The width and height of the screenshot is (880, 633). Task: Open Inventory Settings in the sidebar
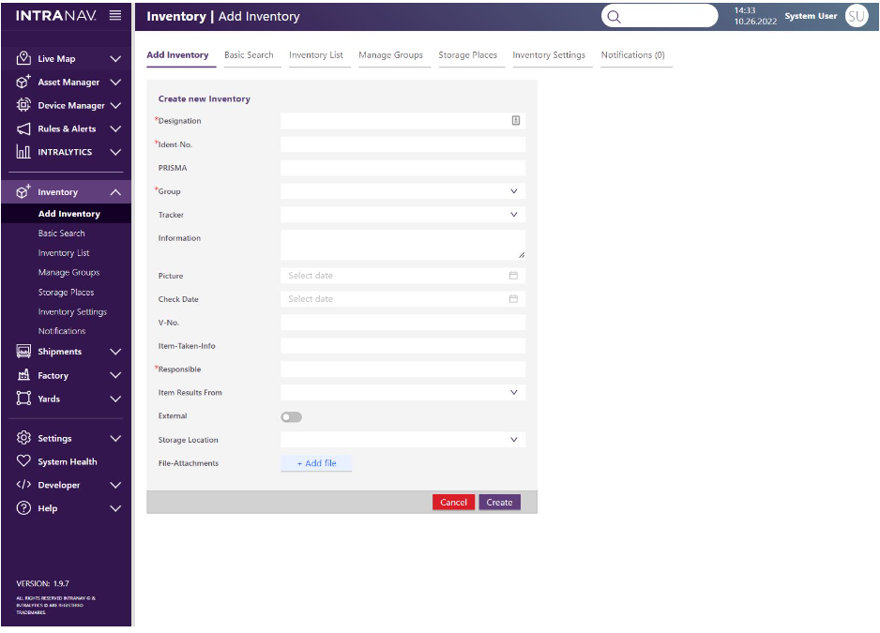point(72,311)
